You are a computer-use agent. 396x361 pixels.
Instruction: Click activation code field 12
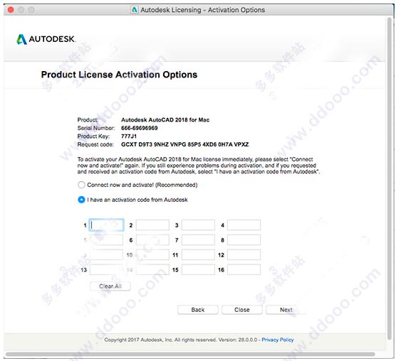point(244,254)
